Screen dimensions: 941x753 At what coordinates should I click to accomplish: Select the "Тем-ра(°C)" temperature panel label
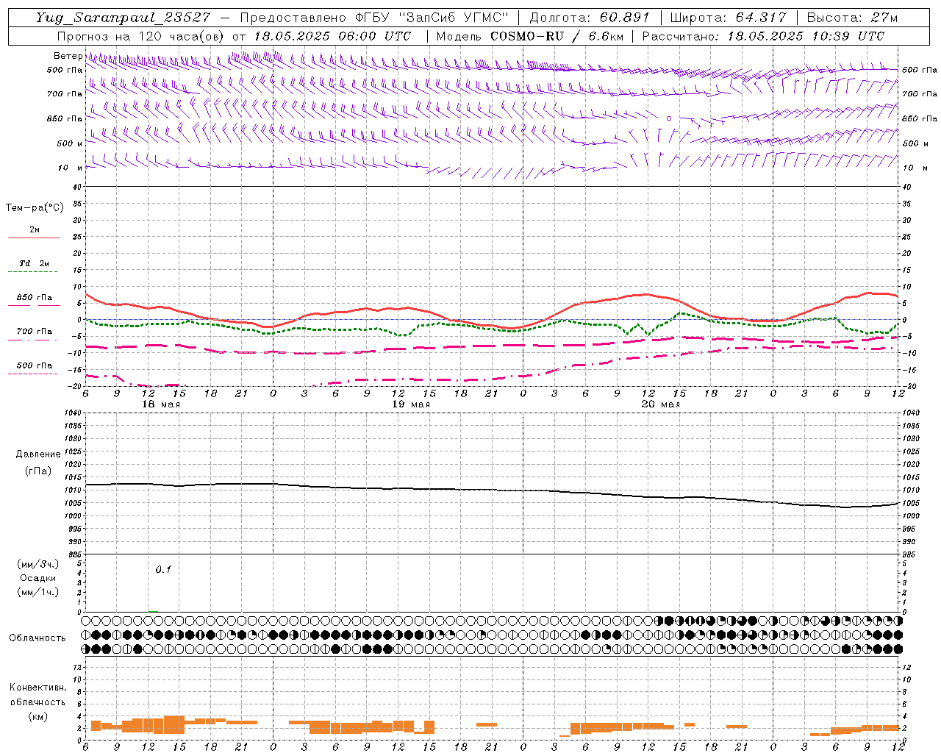point(35,207)
